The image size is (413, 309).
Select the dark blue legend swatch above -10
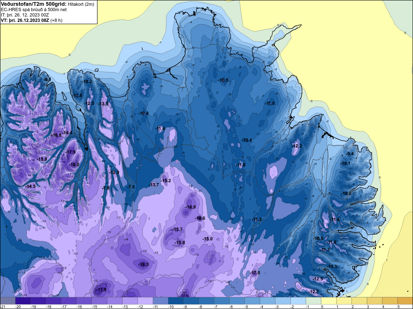click(x=176, y=301)
